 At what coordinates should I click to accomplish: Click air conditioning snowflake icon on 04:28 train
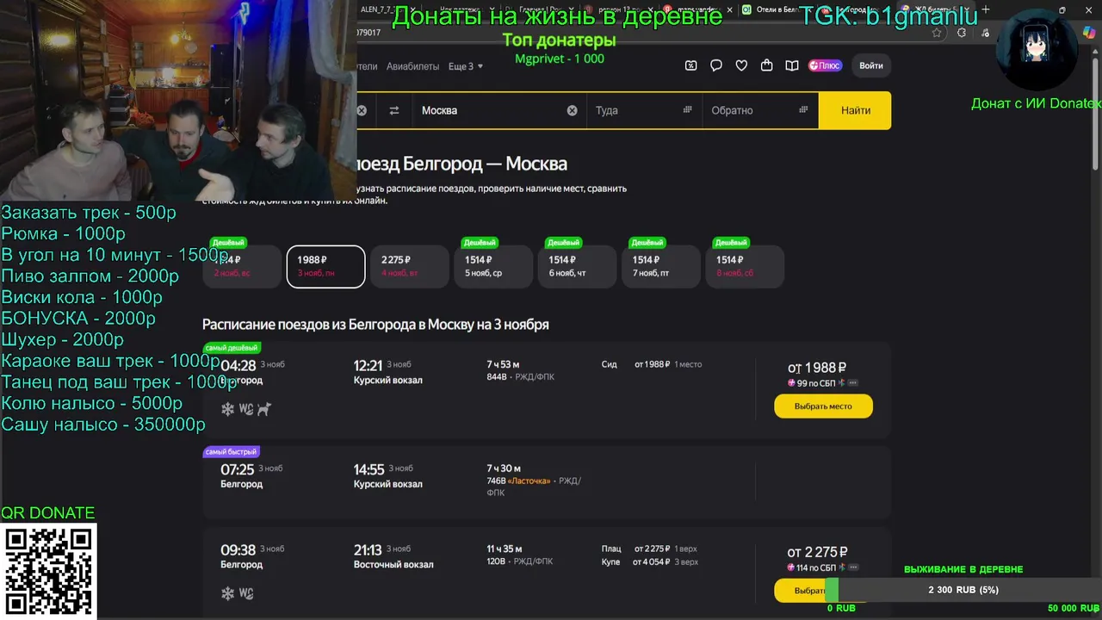point(227,409)
